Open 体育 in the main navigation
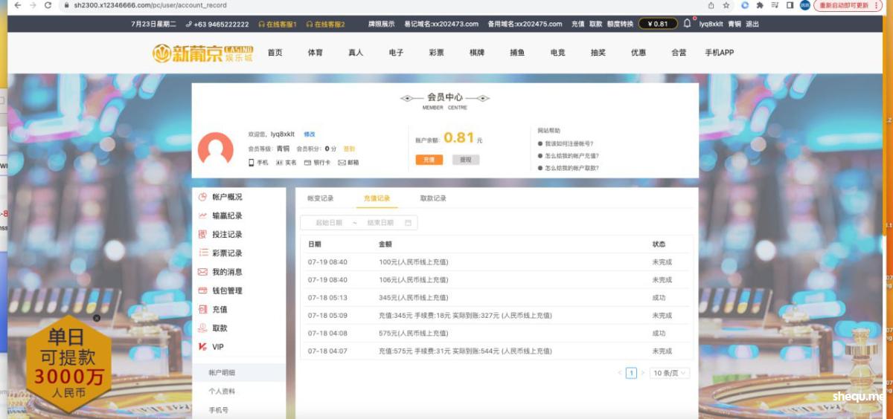893x419 pixels. point(315,53)
